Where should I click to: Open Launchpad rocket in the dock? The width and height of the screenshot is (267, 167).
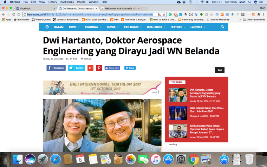tap(43, 159)
